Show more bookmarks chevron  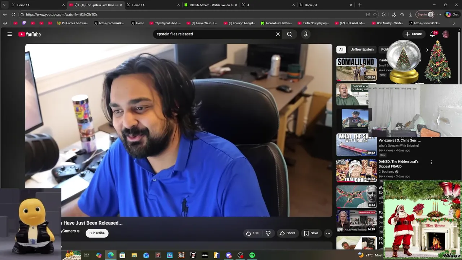point(454,23)
